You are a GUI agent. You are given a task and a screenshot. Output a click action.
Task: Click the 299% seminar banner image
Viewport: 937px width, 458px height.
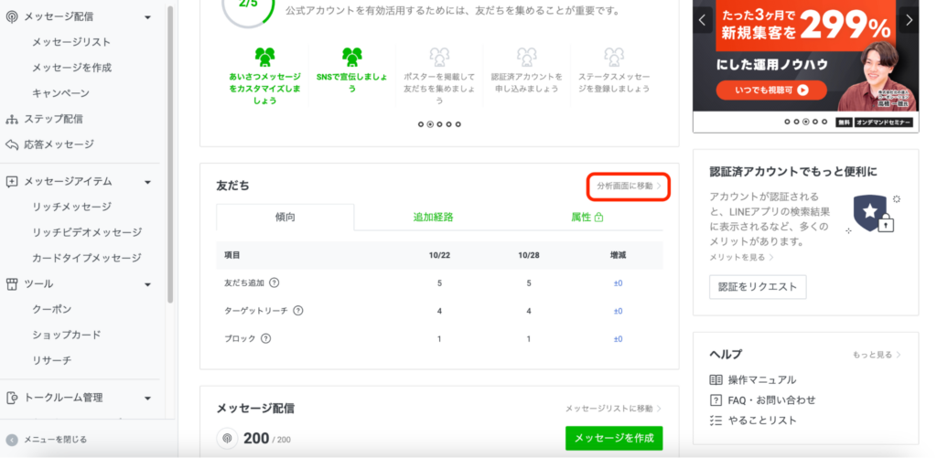pyautogui.click(x=805, y=57)
